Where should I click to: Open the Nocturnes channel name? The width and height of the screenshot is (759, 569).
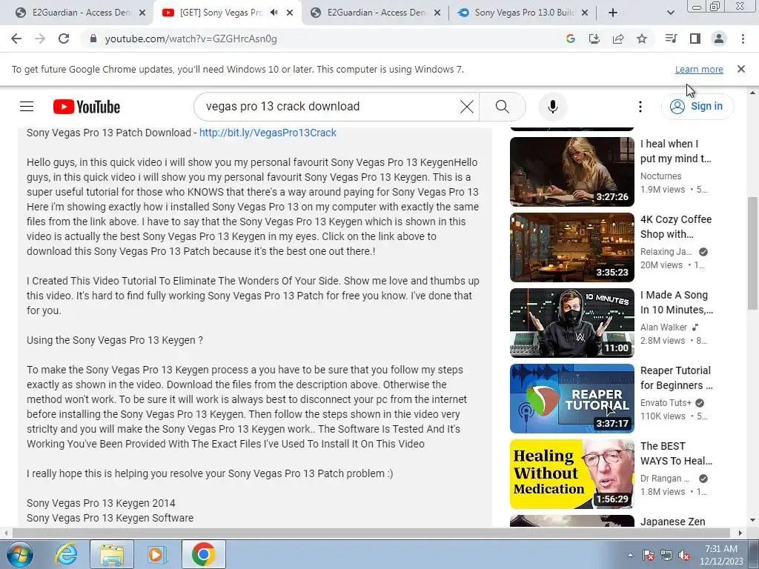tap(660, 176)
